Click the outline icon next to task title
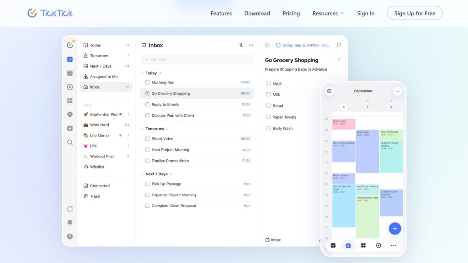The height and width of the screenshot is (263, 468). (339, 60)
